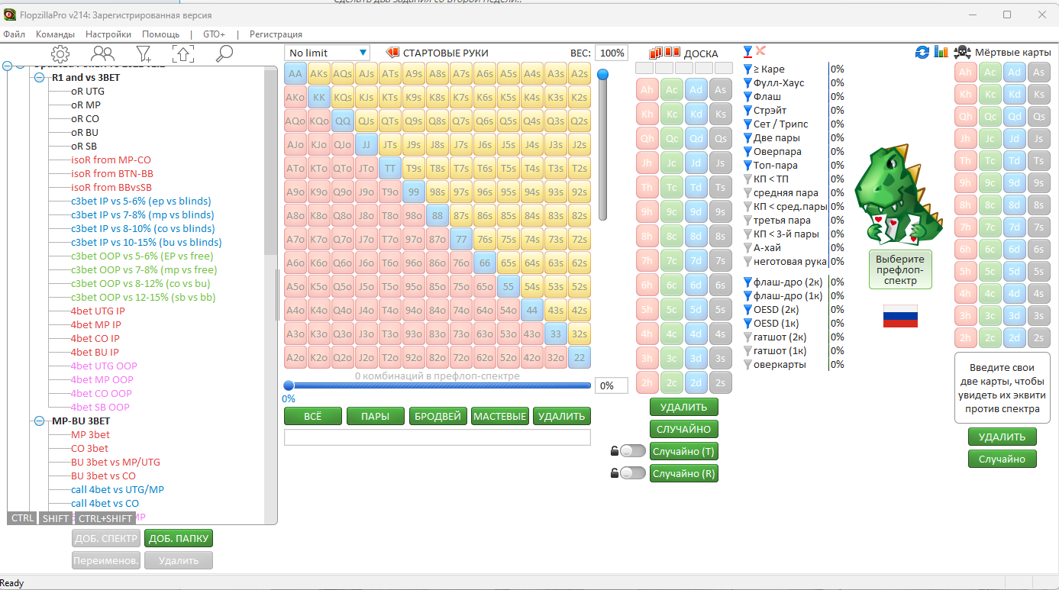Open the Настройки menu
This screenshot has height=590, width=1059.
pyautogui.click(x=108, y=34)
